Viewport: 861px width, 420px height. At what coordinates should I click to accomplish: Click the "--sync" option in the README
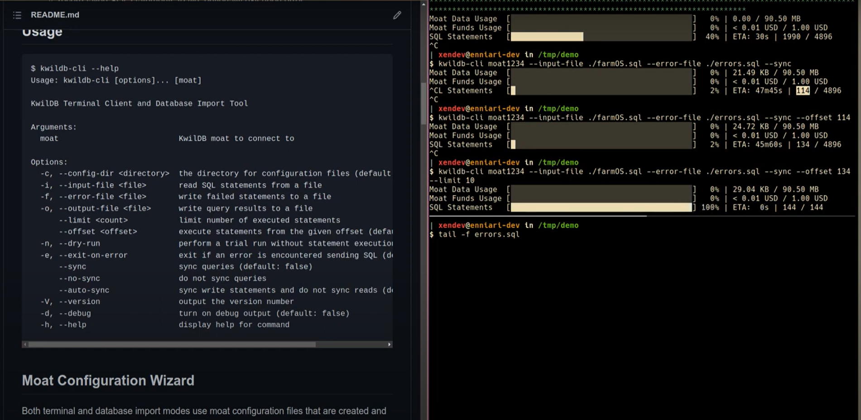72,266
